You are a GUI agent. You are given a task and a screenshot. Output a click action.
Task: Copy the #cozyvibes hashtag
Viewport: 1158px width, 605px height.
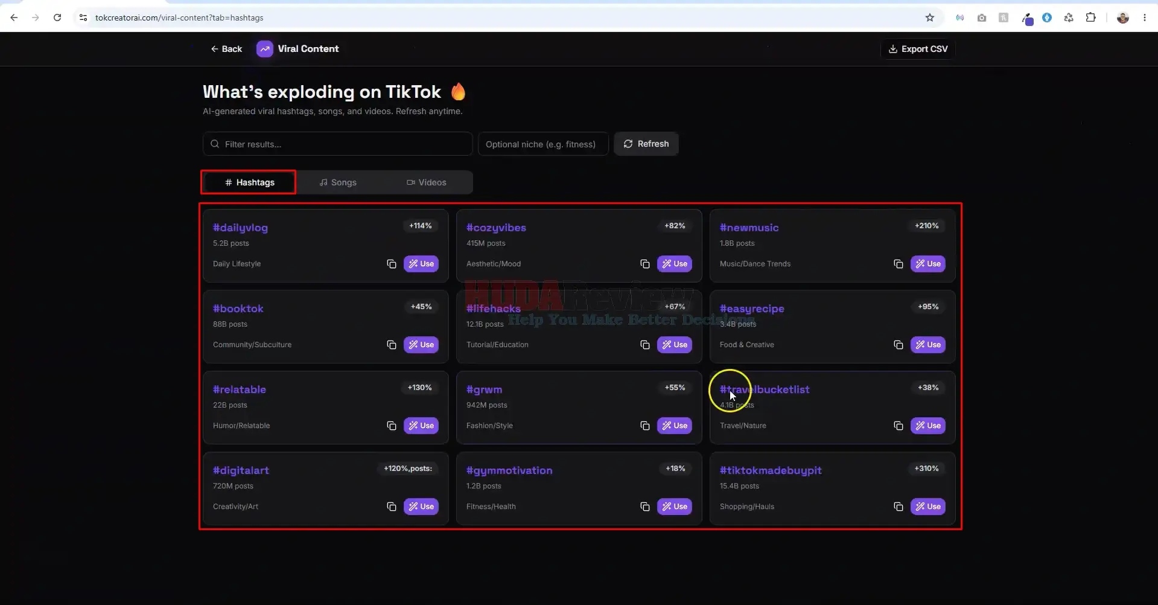(x=645, y=264)
